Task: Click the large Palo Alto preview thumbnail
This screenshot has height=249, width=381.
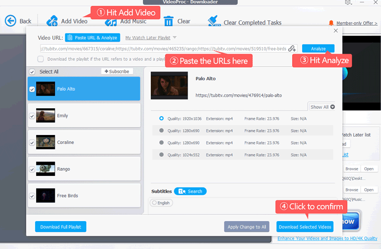Action: pos(169,85)
